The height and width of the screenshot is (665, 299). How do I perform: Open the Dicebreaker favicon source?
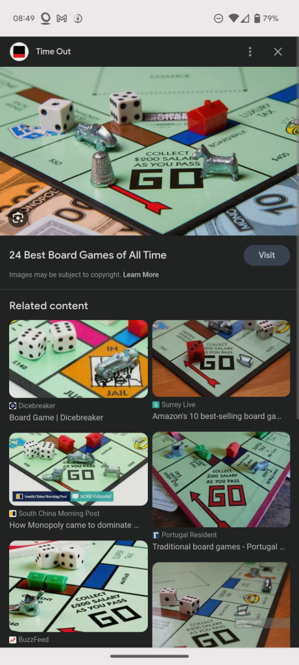(13, 406)
